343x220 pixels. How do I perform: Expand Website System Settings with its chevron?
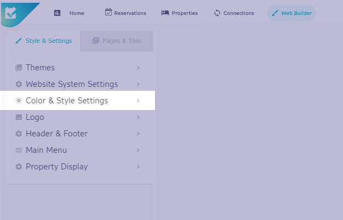pos(138,84)
